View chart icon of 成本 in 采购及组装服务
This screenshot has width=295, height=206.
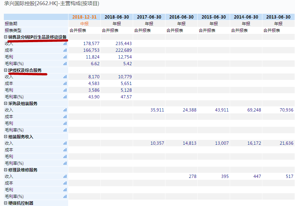(x=65, y=117)
